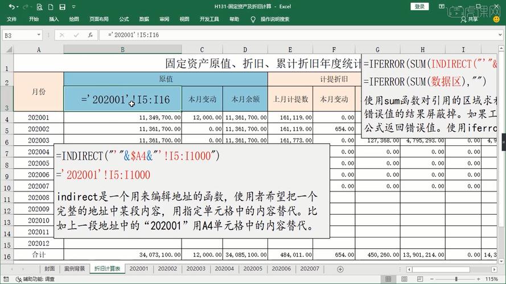Image resolution: width=506 pixels, height=284 pixels.
Task: Select row 4 header
Action: pyautogui.click(x=7, y=118)
